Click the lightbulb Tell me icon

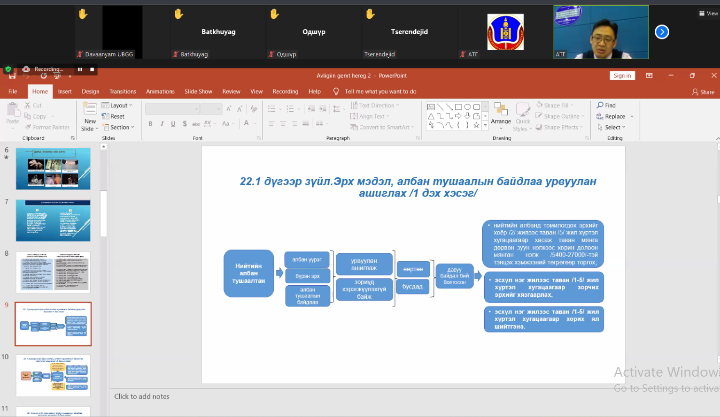click(336, 91)
